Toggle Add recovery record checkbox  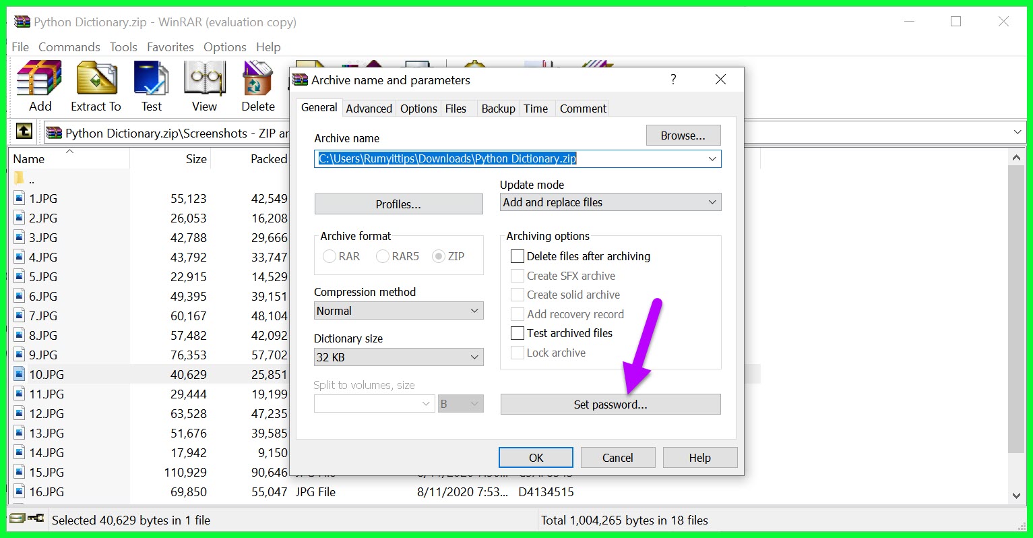[518, 314]
